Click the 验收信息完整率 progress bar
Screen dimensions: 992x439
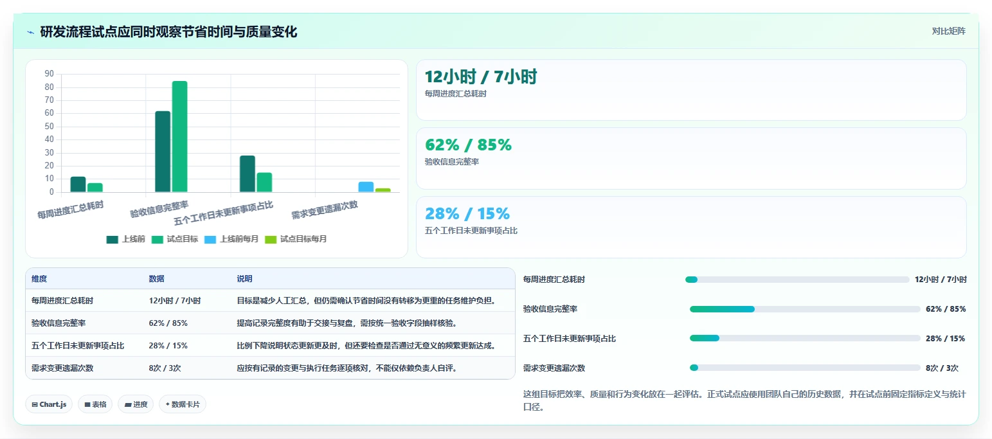coord(805,309)
